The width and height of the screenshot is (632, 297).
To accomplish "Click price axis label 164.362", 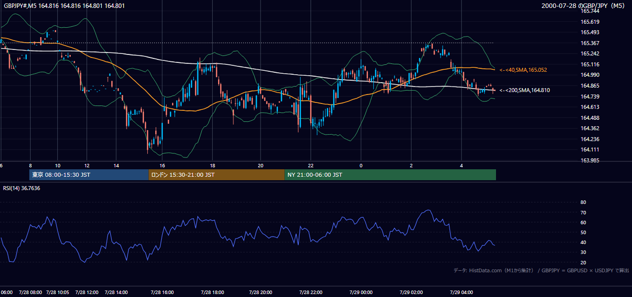I will tap(589, 128).
